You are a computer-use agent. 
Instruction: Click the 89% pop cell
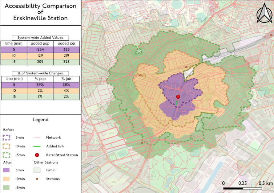tap(40, 85)
